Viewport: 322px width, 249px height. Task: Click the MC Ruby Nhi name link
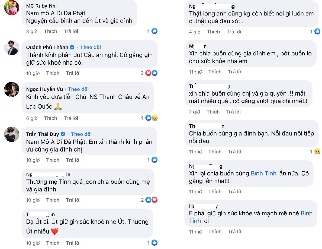click(41, 6)
